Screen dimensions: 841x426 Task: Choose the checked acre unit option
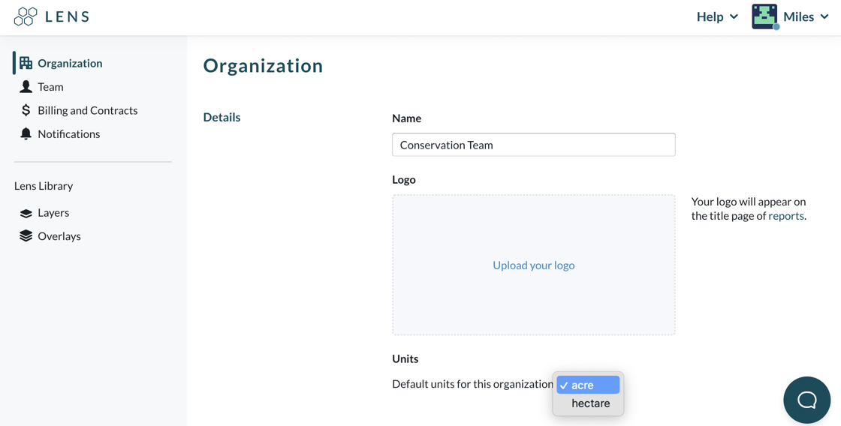(589, 385)
